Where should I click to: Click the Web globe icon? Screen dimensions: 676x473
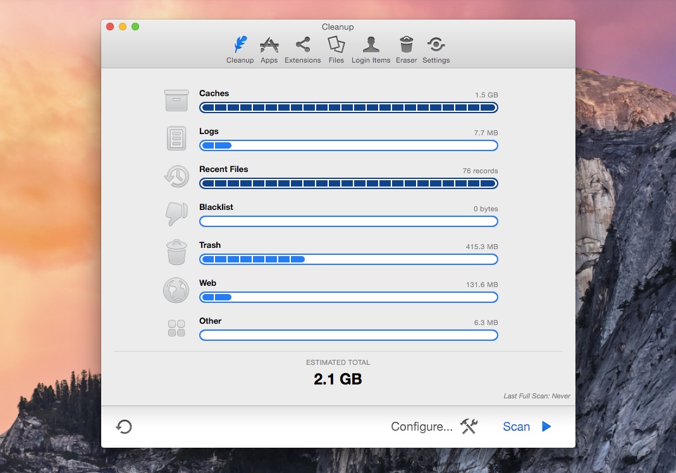(x=176, y=290)
